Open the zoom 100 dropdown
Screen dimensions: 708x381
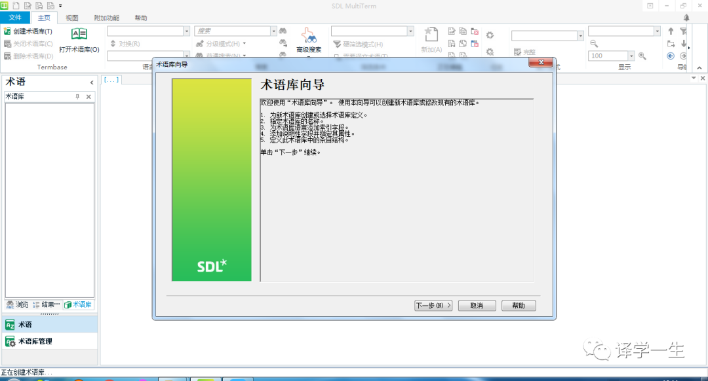coord(631,56)
